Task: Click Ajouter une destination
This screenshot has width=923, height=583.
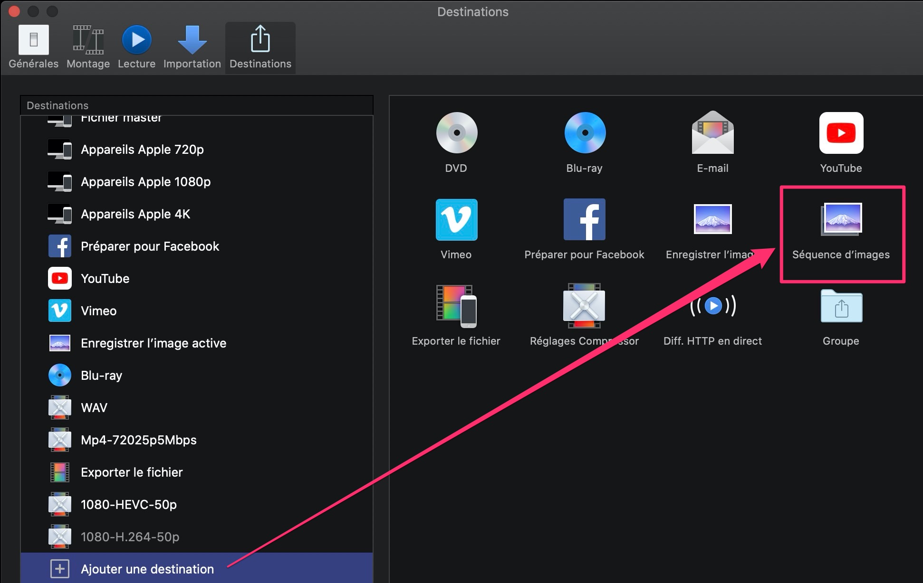Action: tap(197, 568)
